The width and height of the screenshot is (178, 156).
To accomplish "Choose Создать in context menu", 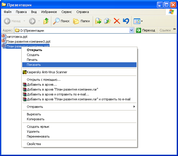I will click(79, 55).
